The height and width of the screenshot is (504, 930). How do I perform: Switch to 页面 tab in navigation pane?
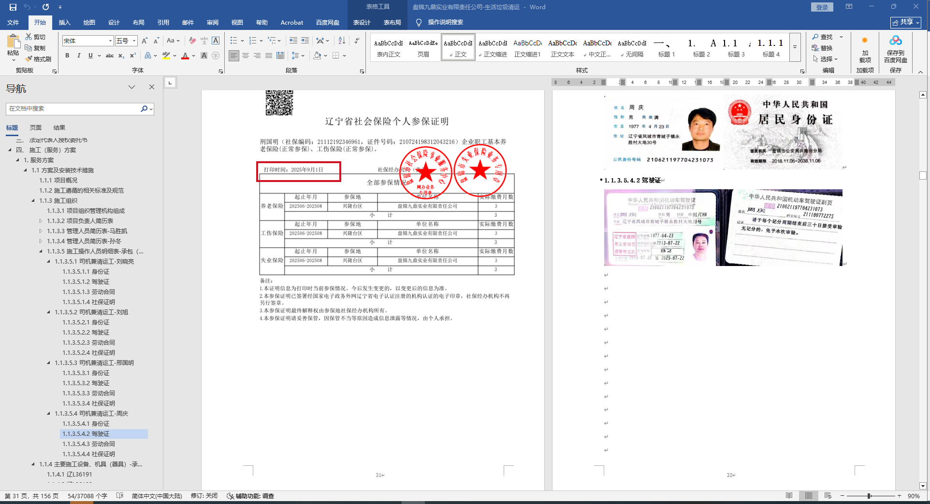pos(36,127)
